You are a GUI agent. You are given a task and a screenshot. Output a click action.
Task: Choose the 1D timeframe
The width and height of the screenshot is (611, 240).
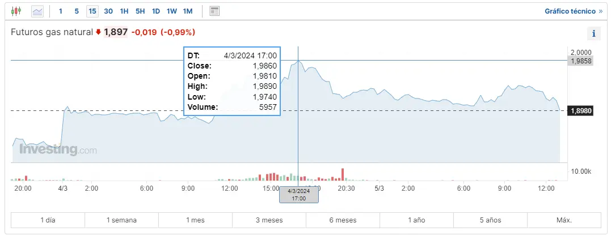tap(156, 11)
